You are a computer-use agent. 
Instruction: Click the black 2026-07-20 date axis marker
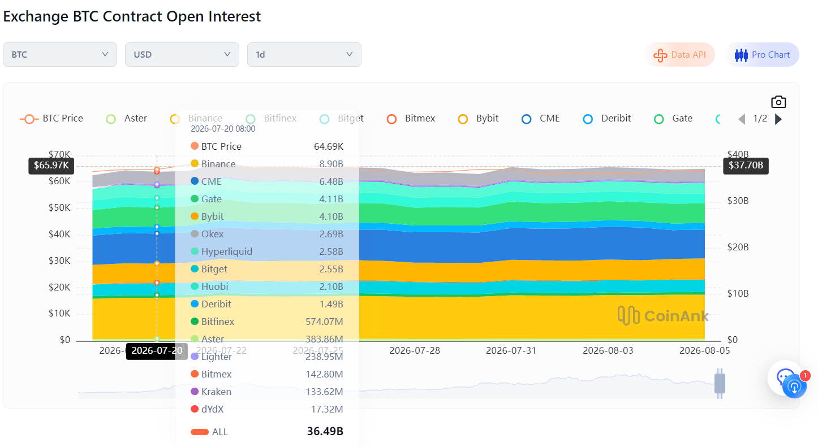pos(157,351)
